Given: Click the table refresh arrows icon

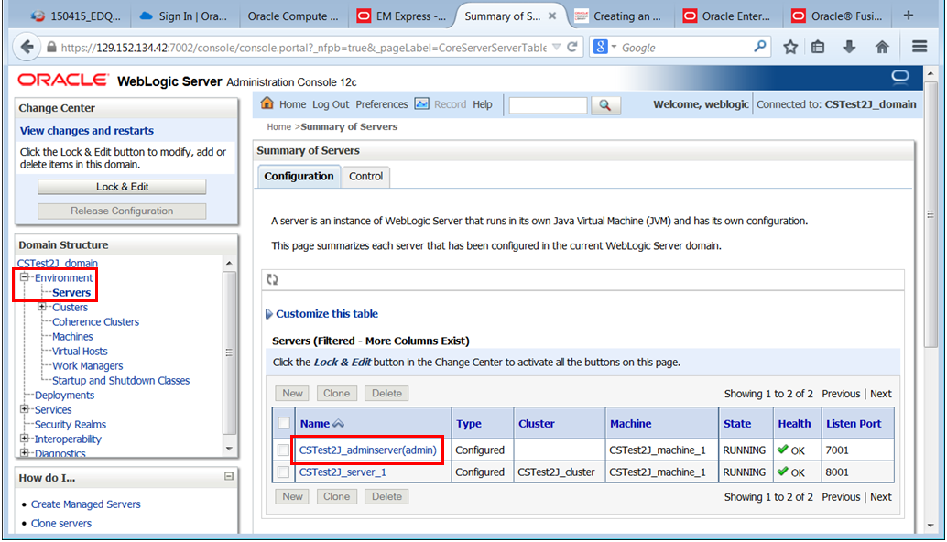Looking at the screenshot, I should tap(272, 279).
